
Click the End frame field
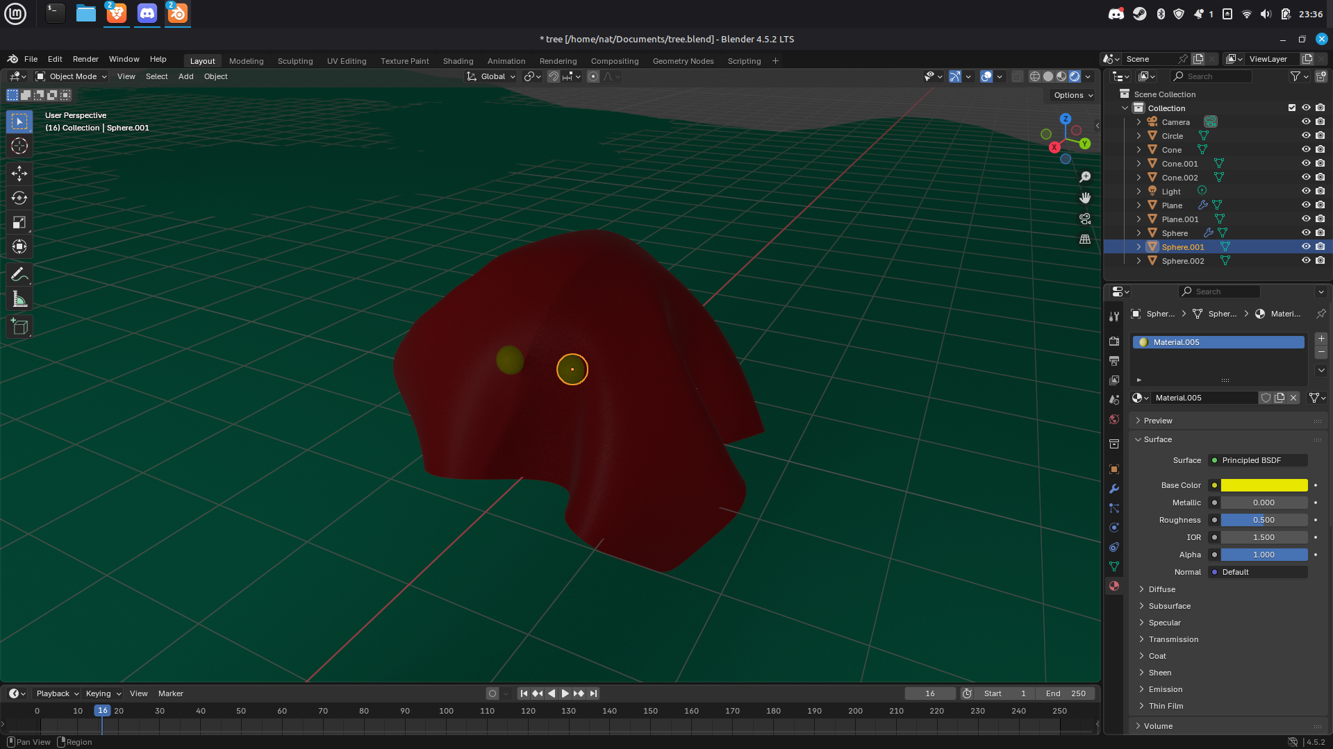[x=1065, y=693]
